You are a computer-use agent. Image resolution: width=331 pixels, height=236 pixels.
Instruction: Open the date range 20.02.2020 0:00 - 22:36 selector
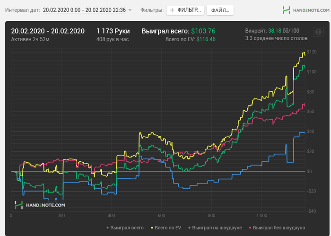click(84, 10)
